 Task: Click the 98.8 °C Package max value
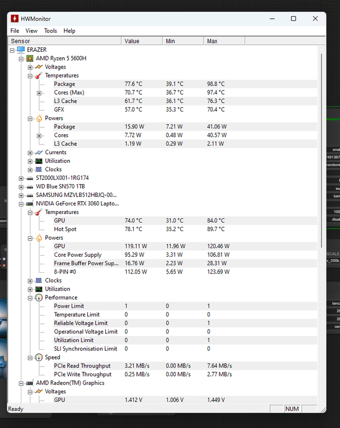215,84
